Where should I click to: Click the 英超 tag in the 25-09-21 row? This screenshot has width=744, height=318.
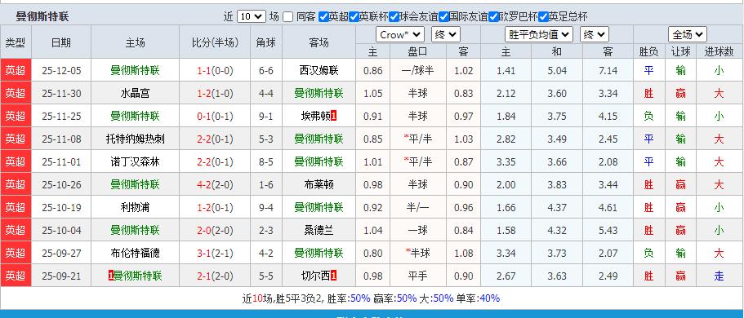(x=16, y=276)
